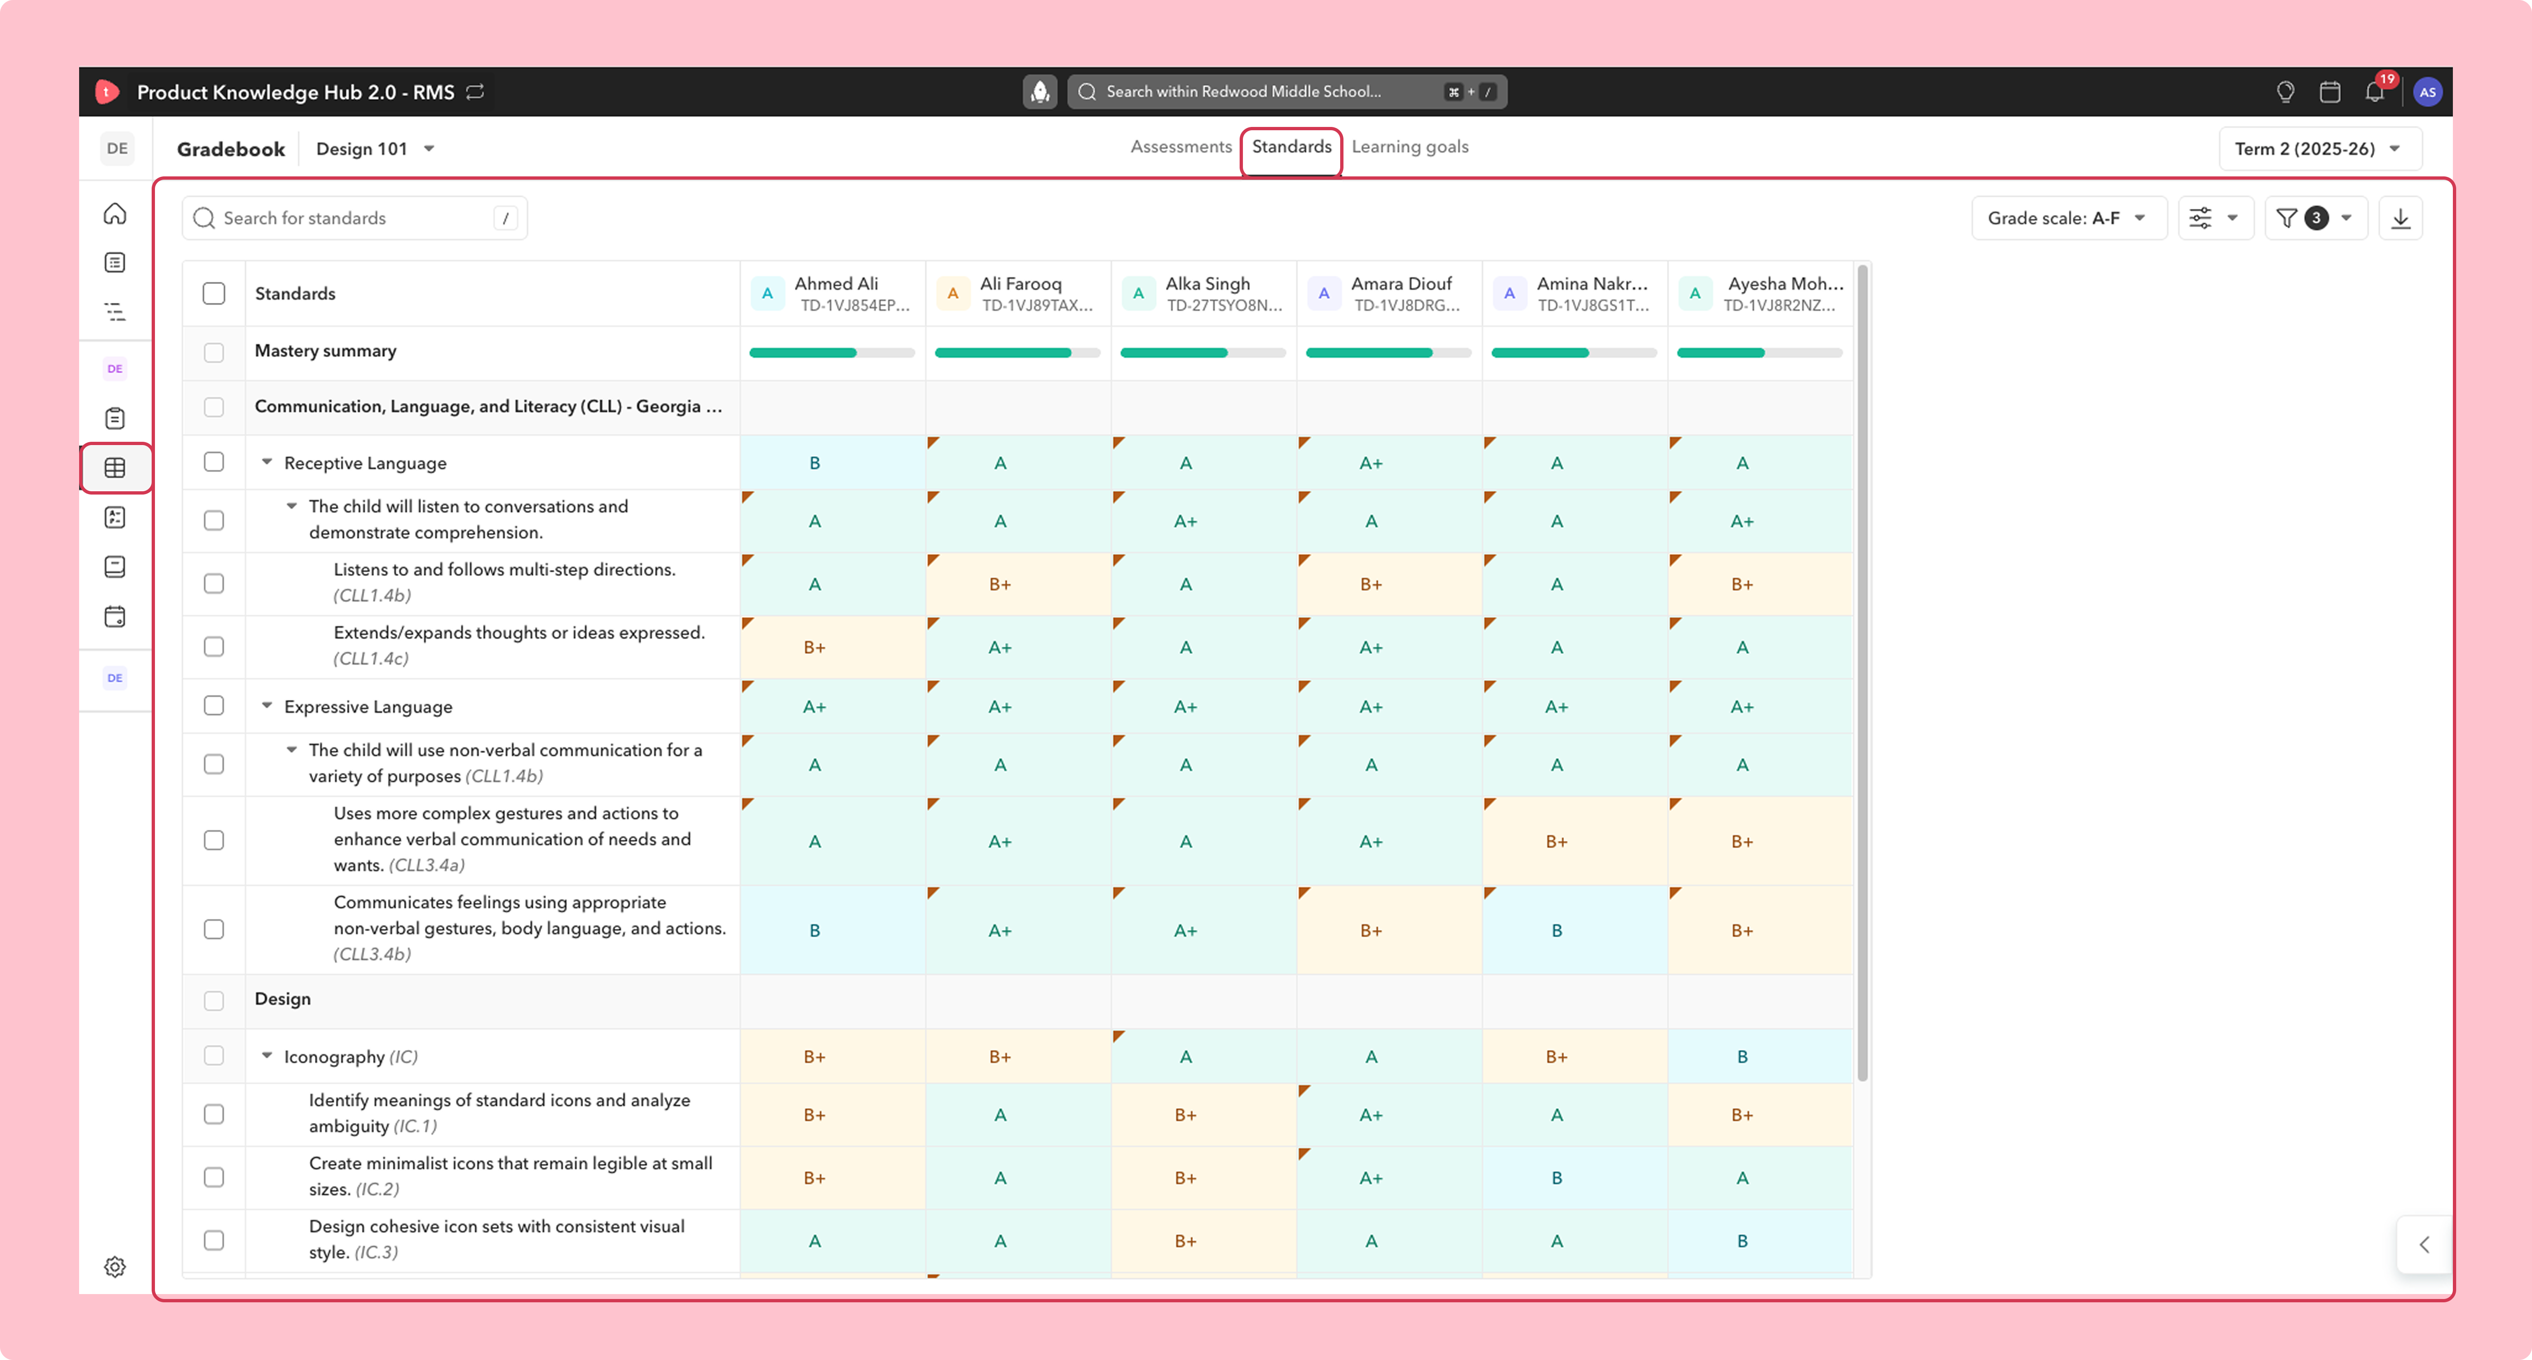Viewport: 2532px width, 1360px height.
Task: Download the standards gradebook
Action: (x=2400, y=218)
